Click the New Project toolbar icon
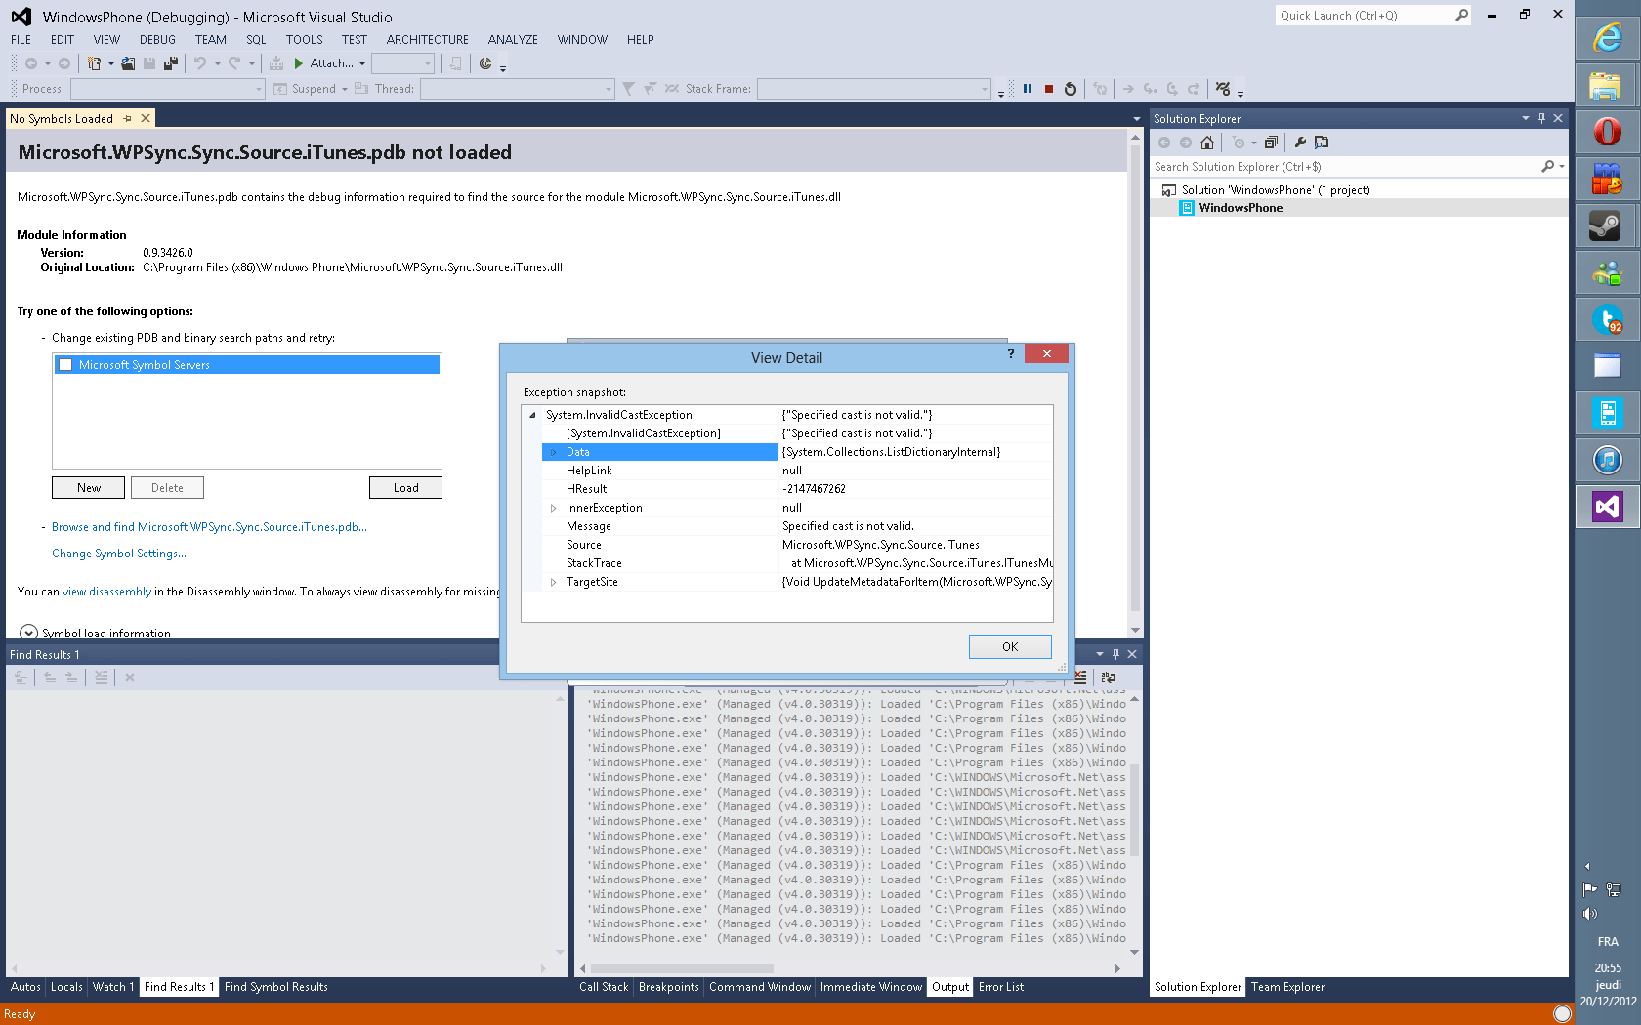Image resolution: width=1641 pixels, height=1025 pixels. pos(94,63)
